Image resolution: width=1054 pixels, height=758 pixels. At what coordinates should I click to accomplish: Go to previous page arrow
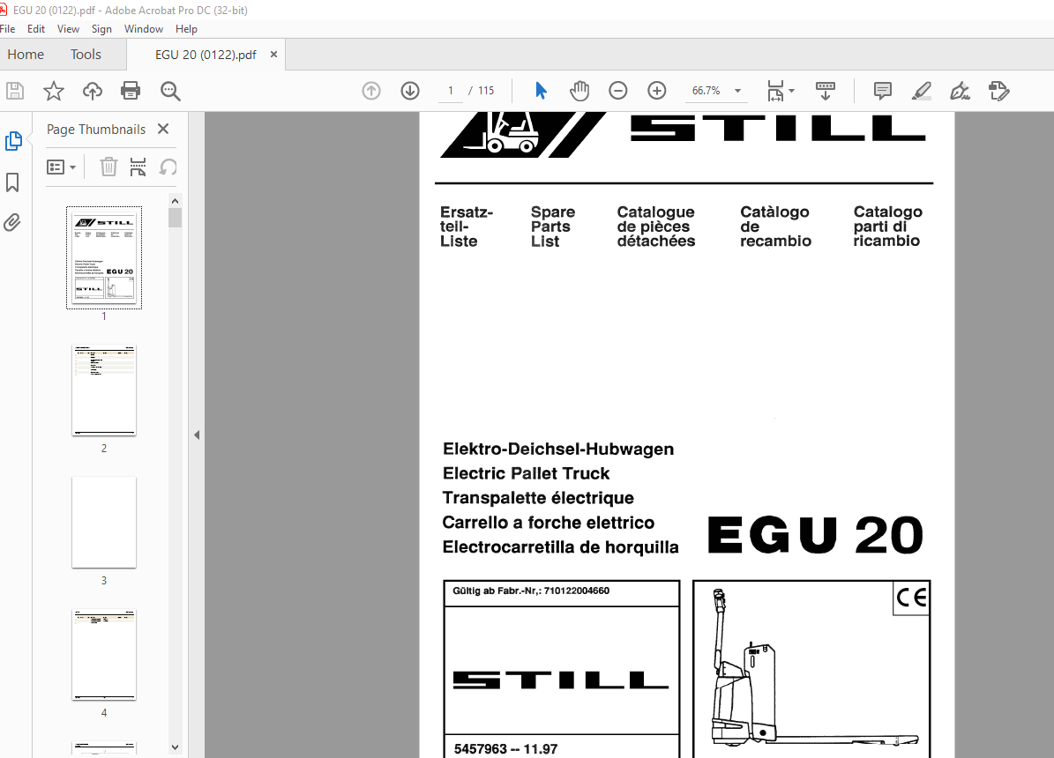[x=371, y=91]
